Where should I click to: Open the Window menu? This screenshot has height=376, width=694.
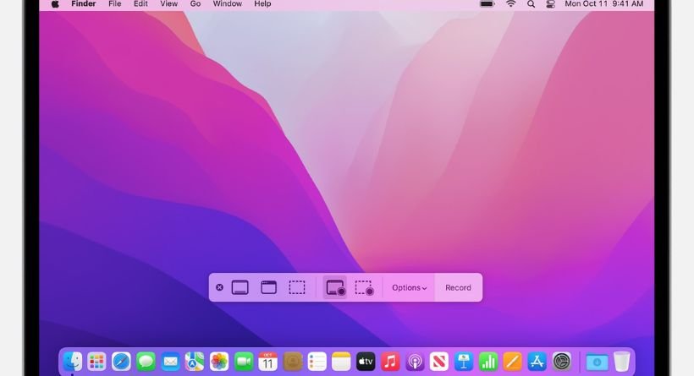[228, 4]
